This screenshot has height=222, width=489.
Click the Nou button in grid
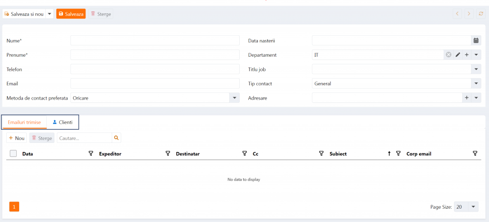[17, 138]
